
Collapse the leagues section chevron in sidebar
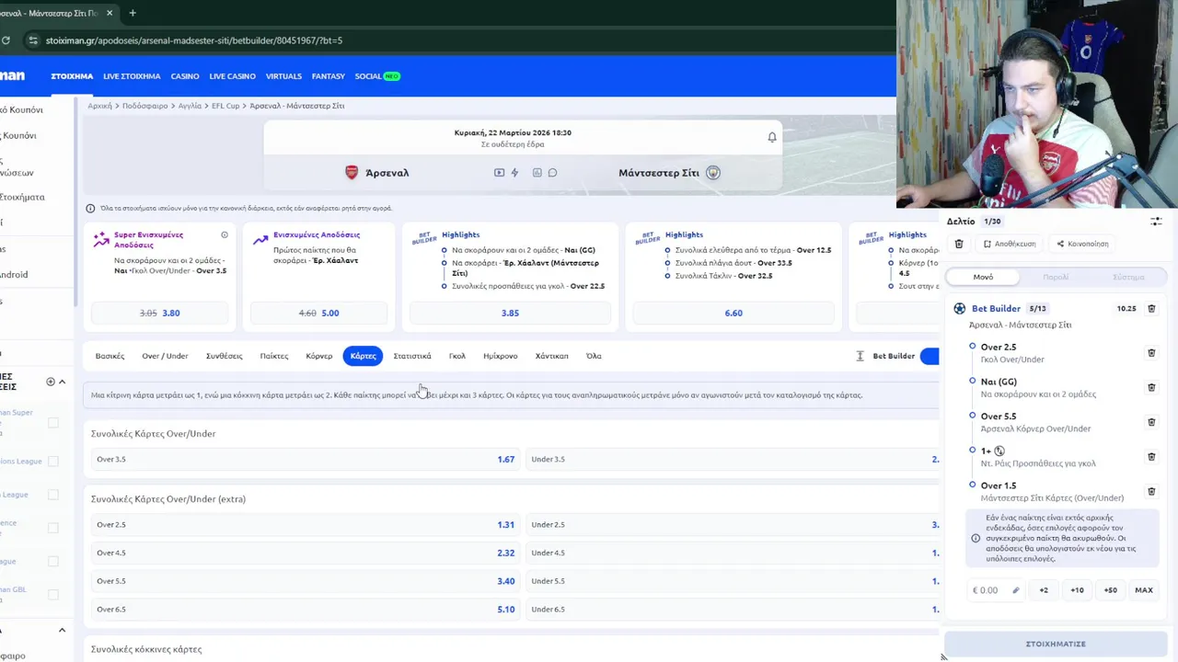pyautogui.click(x=62, y=382)
